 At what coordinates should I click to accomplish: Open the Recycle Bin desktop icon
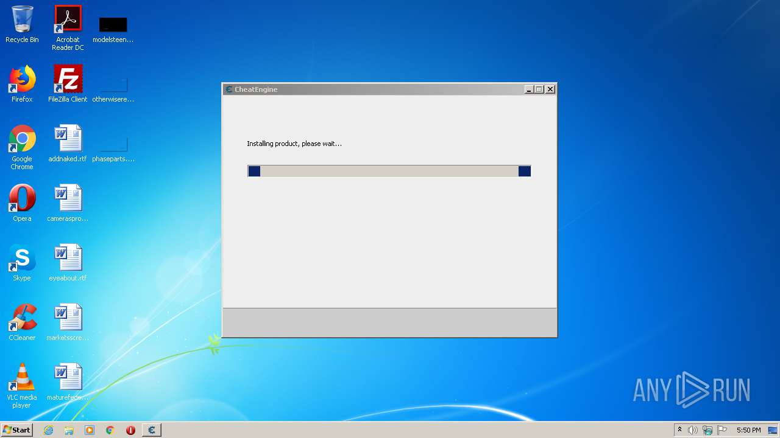22,24
